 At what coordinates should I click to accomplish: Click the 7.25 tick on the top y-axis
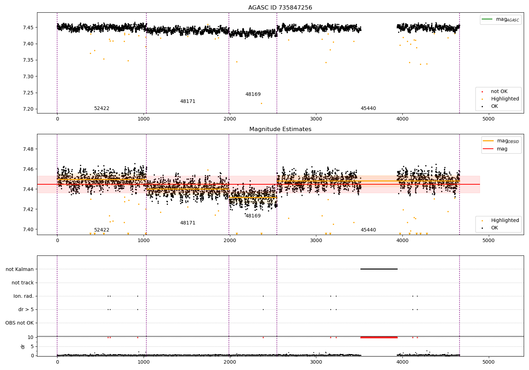pyautogui.click(x=28, y=93)
